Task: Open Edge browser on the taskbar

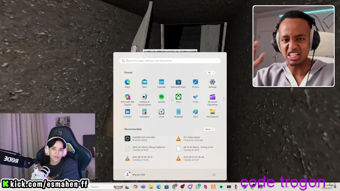Action: point(159,187)
